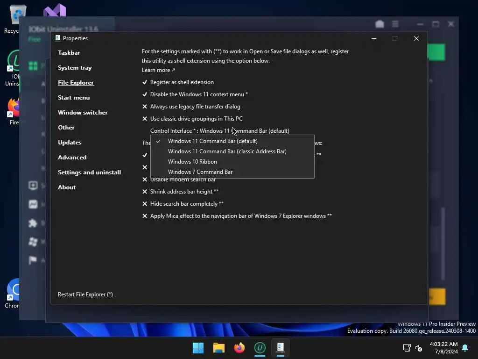
Task: Select Install Monitor icon in IObit sidebar
Action: coord(33,185)
